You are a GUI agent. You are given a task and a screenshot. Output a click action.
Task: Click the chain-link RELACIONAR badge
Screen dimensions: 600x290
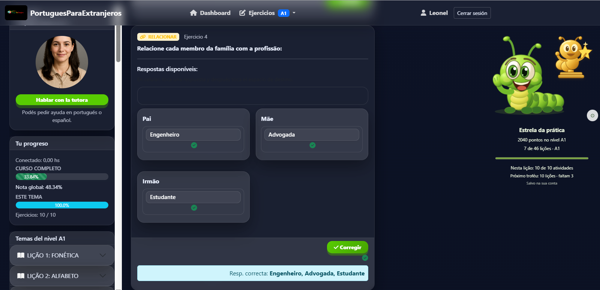coord(158,37)
